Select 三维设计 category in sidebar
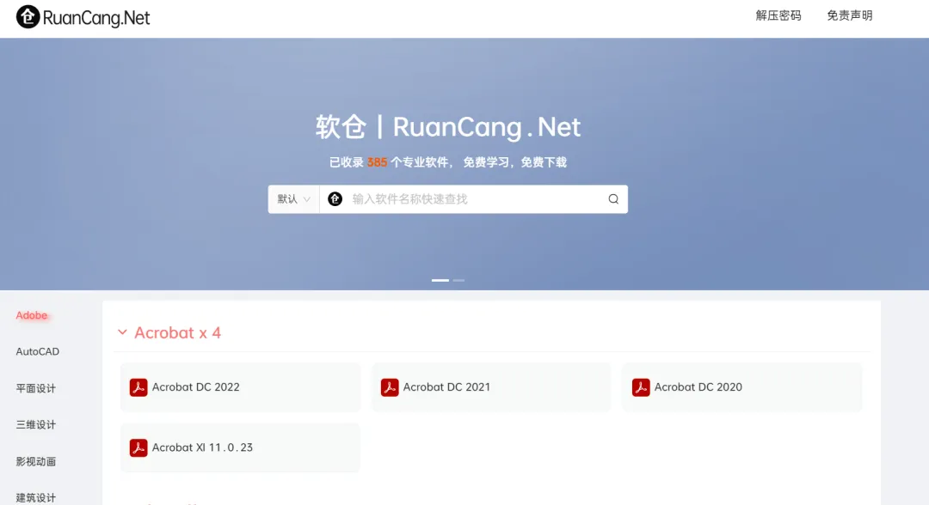929x505 pixels. click(35, 424)
